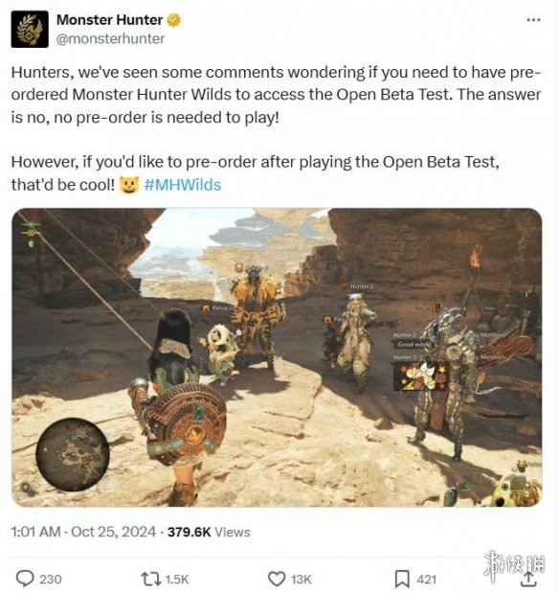Open the share upload icon
Image resolution: width=559 pixels, height=593 pixels.
(529, 579)
